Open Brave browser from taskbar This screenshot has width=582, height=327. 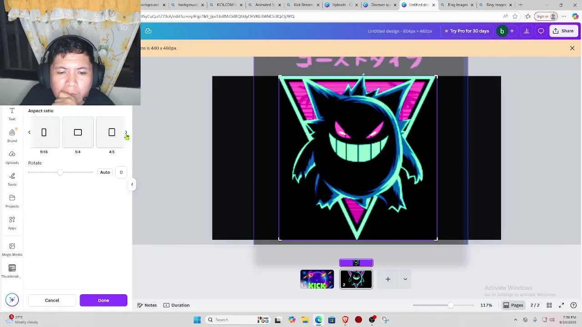click(x=345, y=320)
